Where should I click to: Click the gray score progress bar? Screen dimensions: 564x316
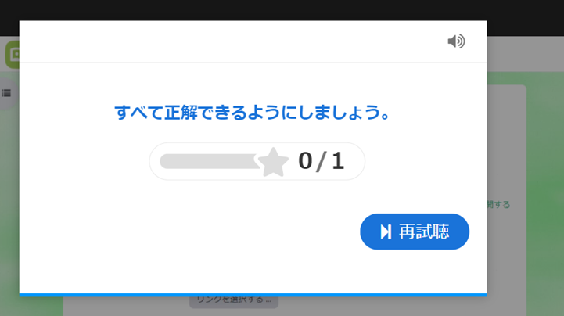click(x=210, y=161)
